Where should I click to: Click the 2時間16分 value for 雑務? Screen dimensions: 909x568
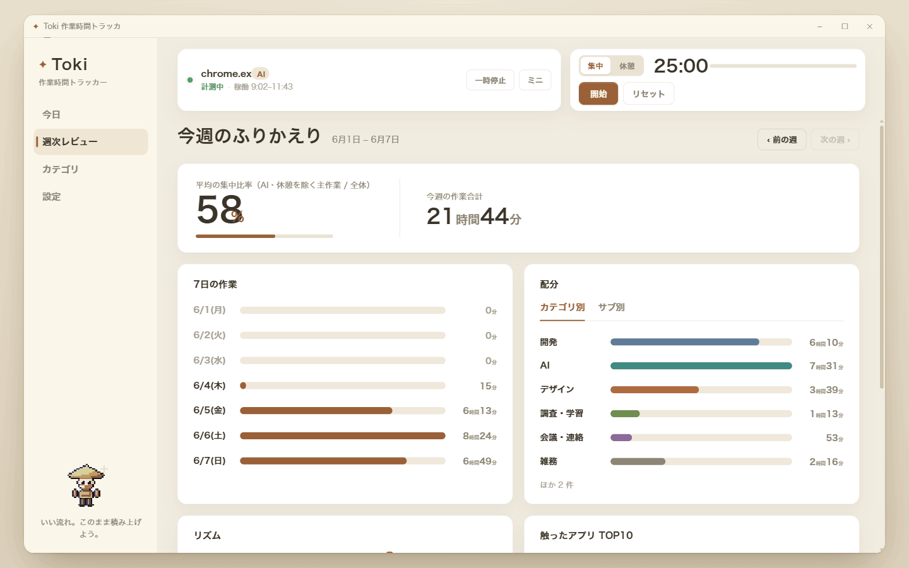click(826, 462)
